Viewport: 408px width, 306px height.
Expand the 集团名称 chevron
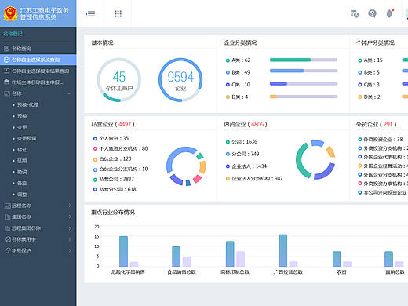click(70, 217)
